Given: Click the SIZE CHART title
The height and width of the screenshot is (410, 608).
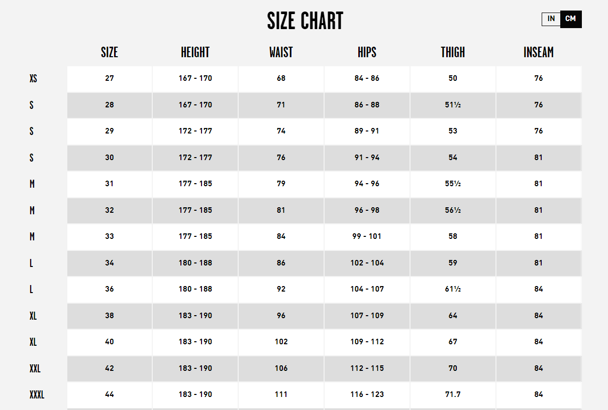Looking at the screenshot, I should pyautogui.click(x=305, y=22).
